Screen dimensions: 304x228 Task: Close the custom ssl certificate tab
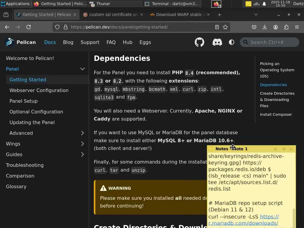click(x=142, y=15)
